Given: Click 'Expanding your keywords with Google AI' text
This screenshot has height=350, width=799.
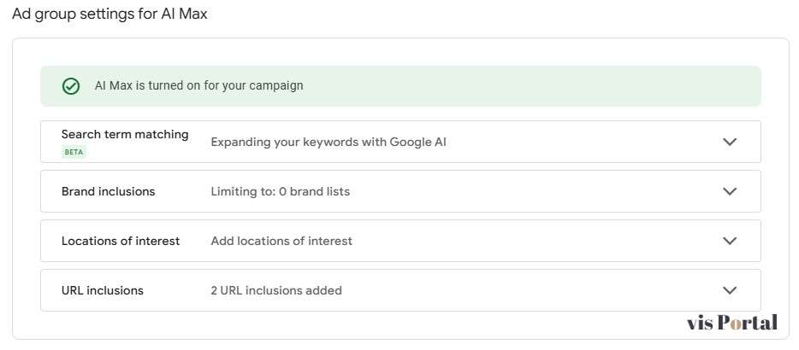Looking at the screenshot, I should [x=328, y=142].
